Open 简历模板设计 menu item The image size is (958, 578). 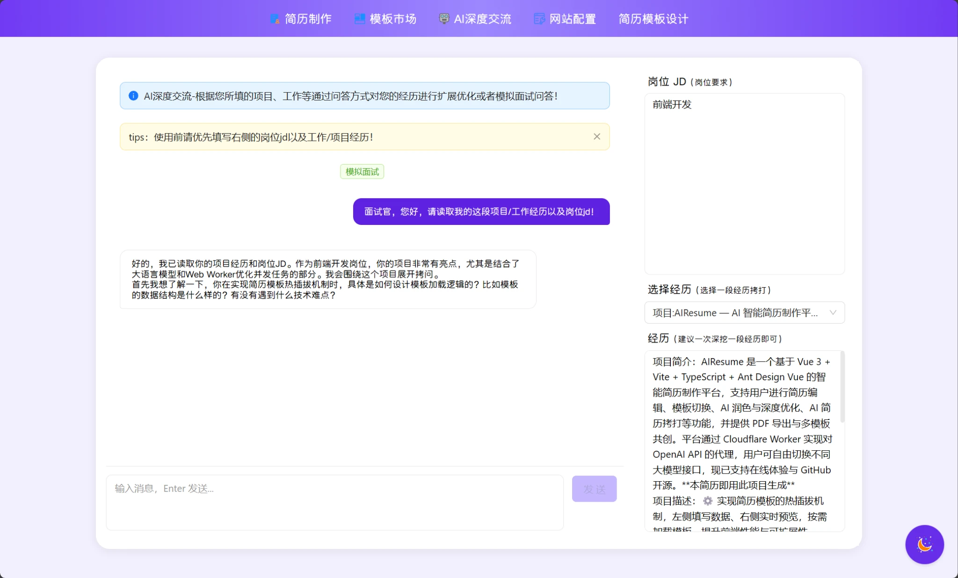coord(653,19)
